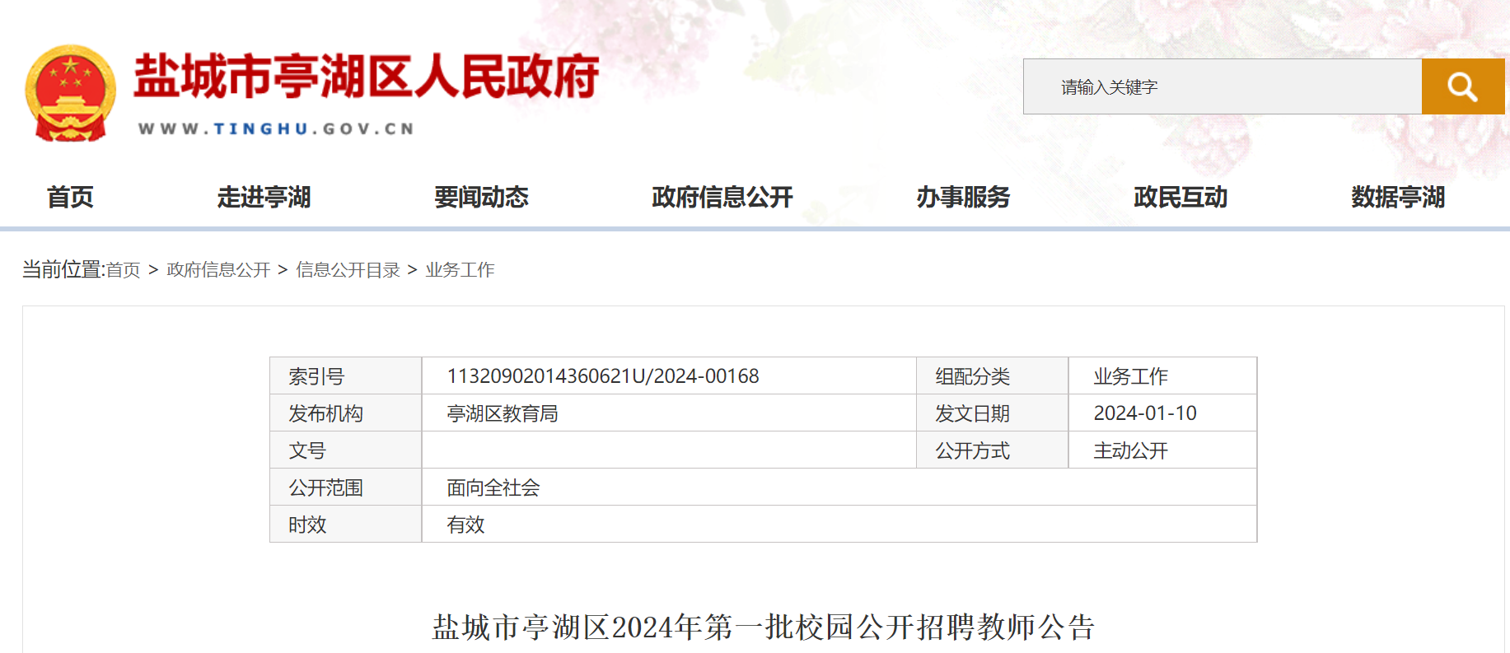Open 数据亭湖 navigation item
Screen dimensions: 1510x653
click(x=1398, y=198)
